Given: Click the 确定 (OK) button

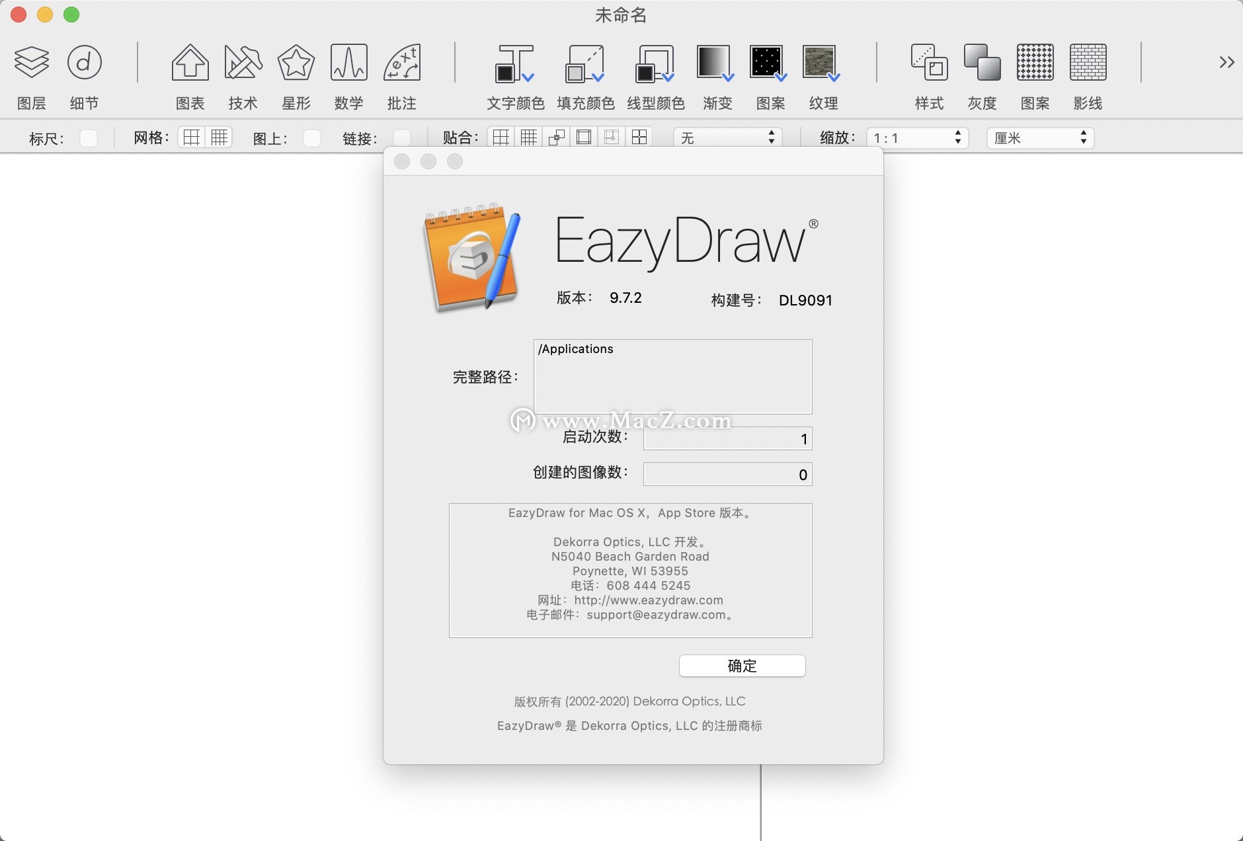Looking at the screenshot, I should 742,666.
